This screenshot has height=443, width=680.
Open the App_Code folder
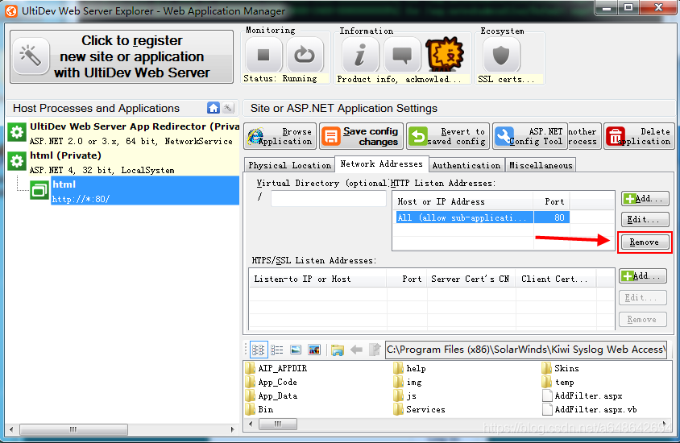click(x=272, y=383)
